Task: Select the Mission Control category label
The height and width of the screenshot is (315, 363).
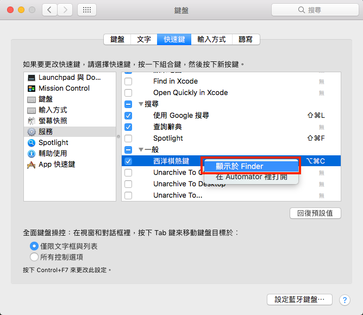Action: coord(64,88)
